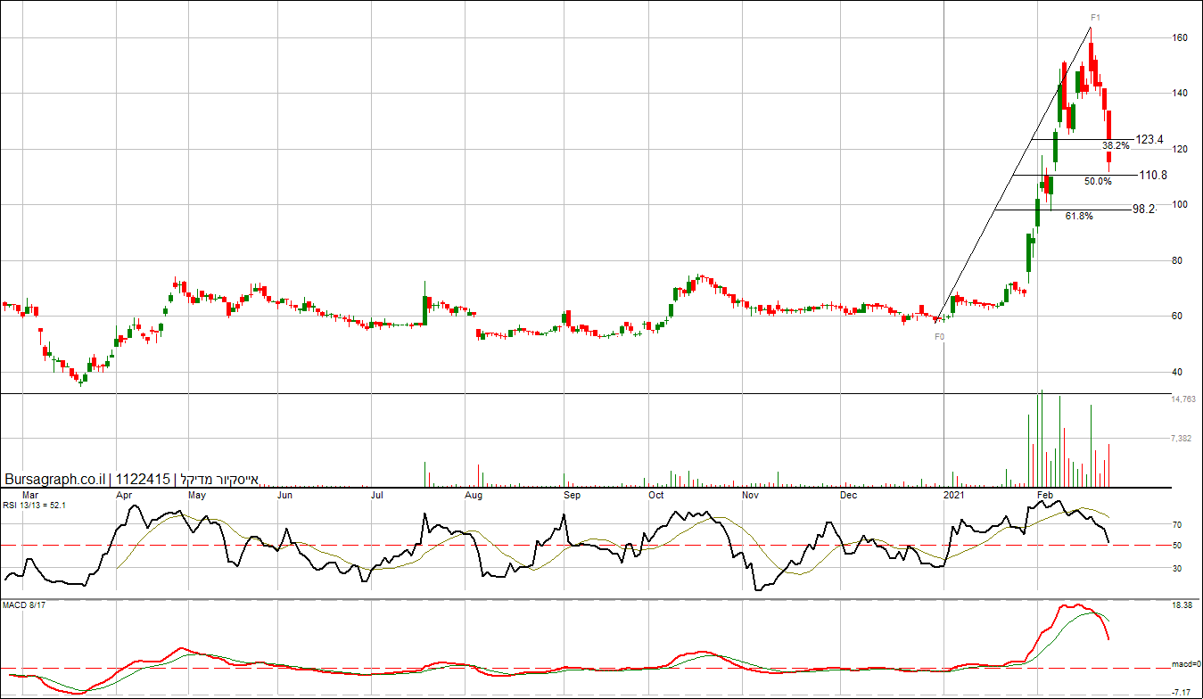Click the 60 price axis value
The height and width of the screenshot is (699, 1203).
click(1177, 316)
